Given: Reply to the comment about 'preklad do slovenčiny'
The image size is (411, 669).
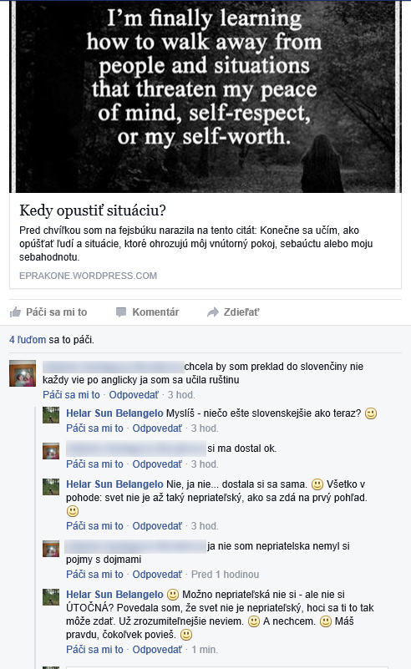Looking at the screenshot, I should tap(134, 395).
